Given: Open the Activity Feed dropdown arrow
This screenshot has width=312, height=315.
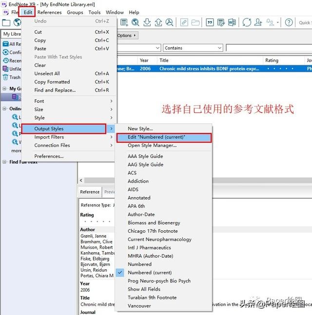Looking at the screenshot, I should point(277,22).
